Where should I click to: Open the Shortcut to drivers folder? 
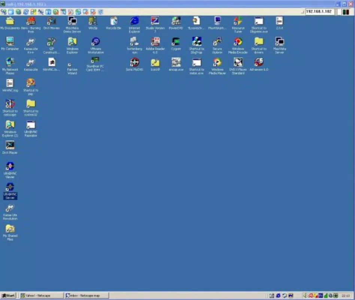[259, 46]
